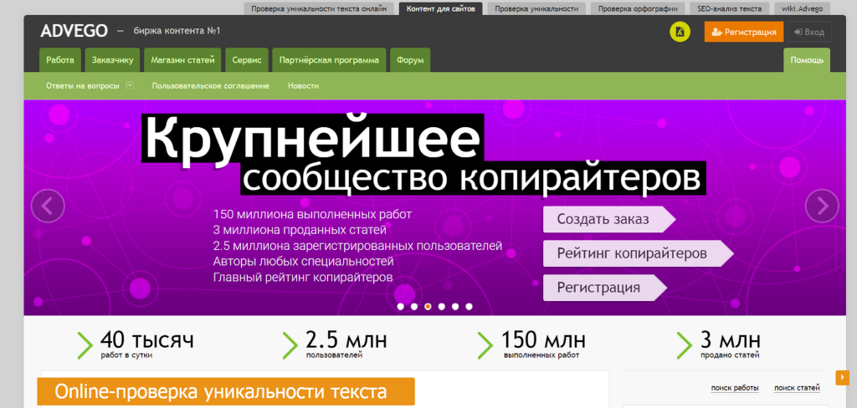857x408 pixels.
Task: Select sixth carousel dot
Action: [x=469, y=306]
